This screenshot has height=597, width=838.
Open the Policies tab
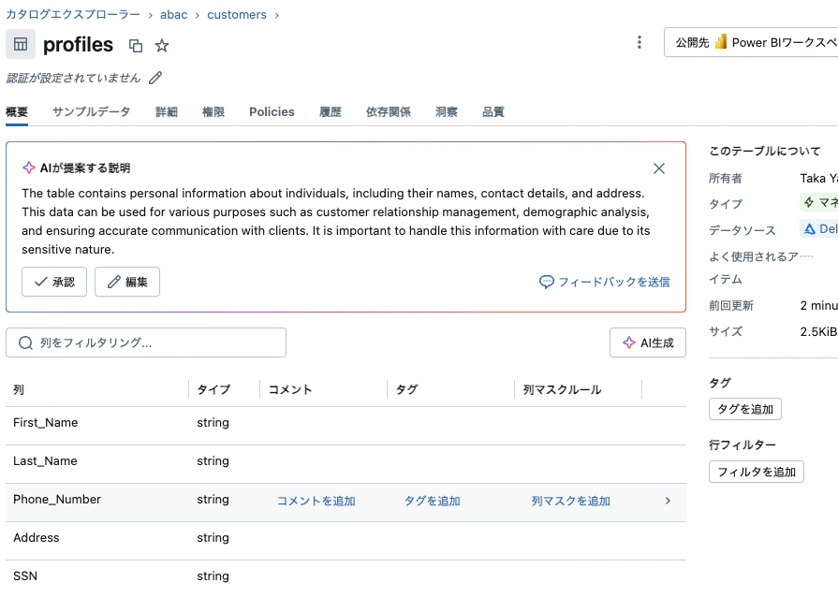(x=272, y=111)
